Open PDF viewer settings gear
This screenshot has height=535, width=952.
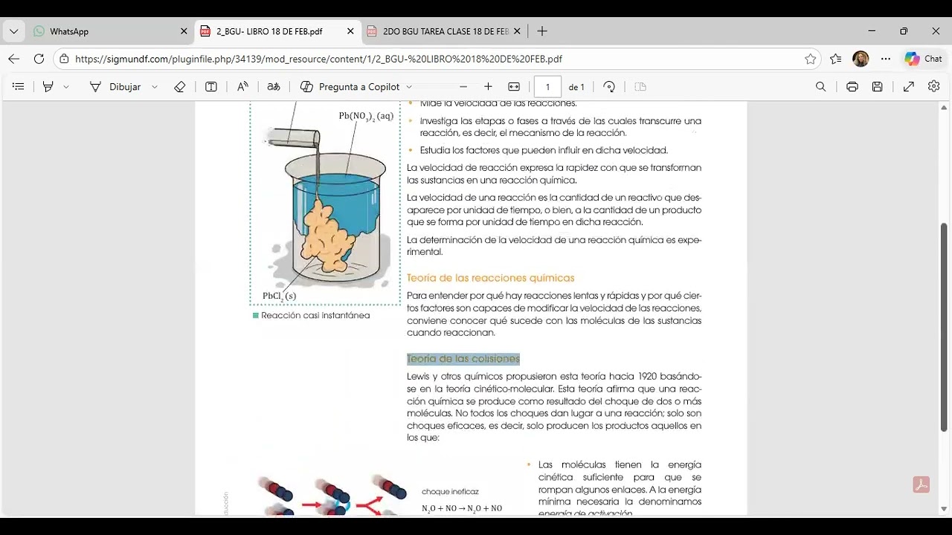click(x=934, y=87)
